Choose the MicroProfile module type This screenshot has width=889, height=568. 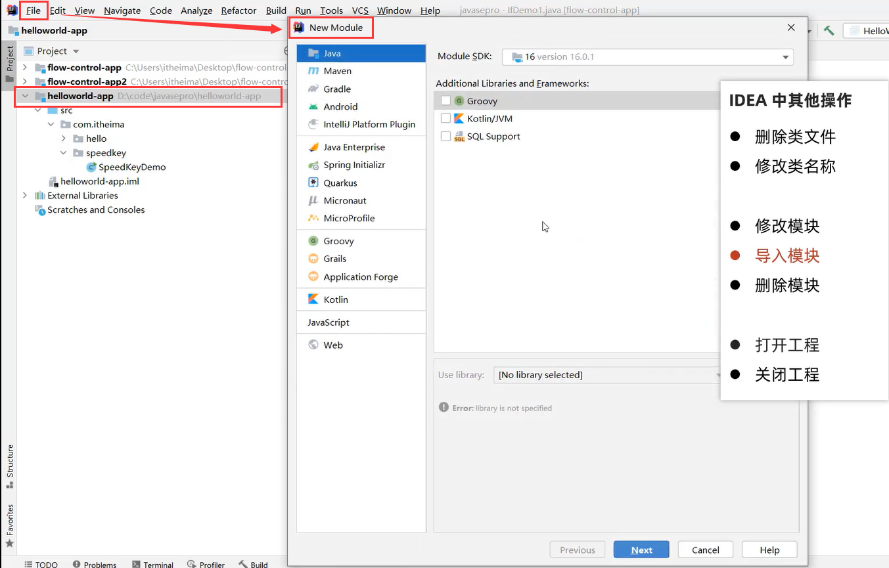361,218
